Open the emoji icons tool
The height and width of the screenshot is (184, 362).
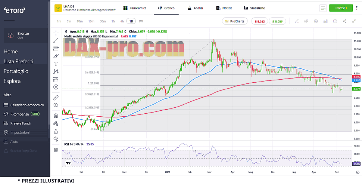pyautogui.click(x=56, y=87)
